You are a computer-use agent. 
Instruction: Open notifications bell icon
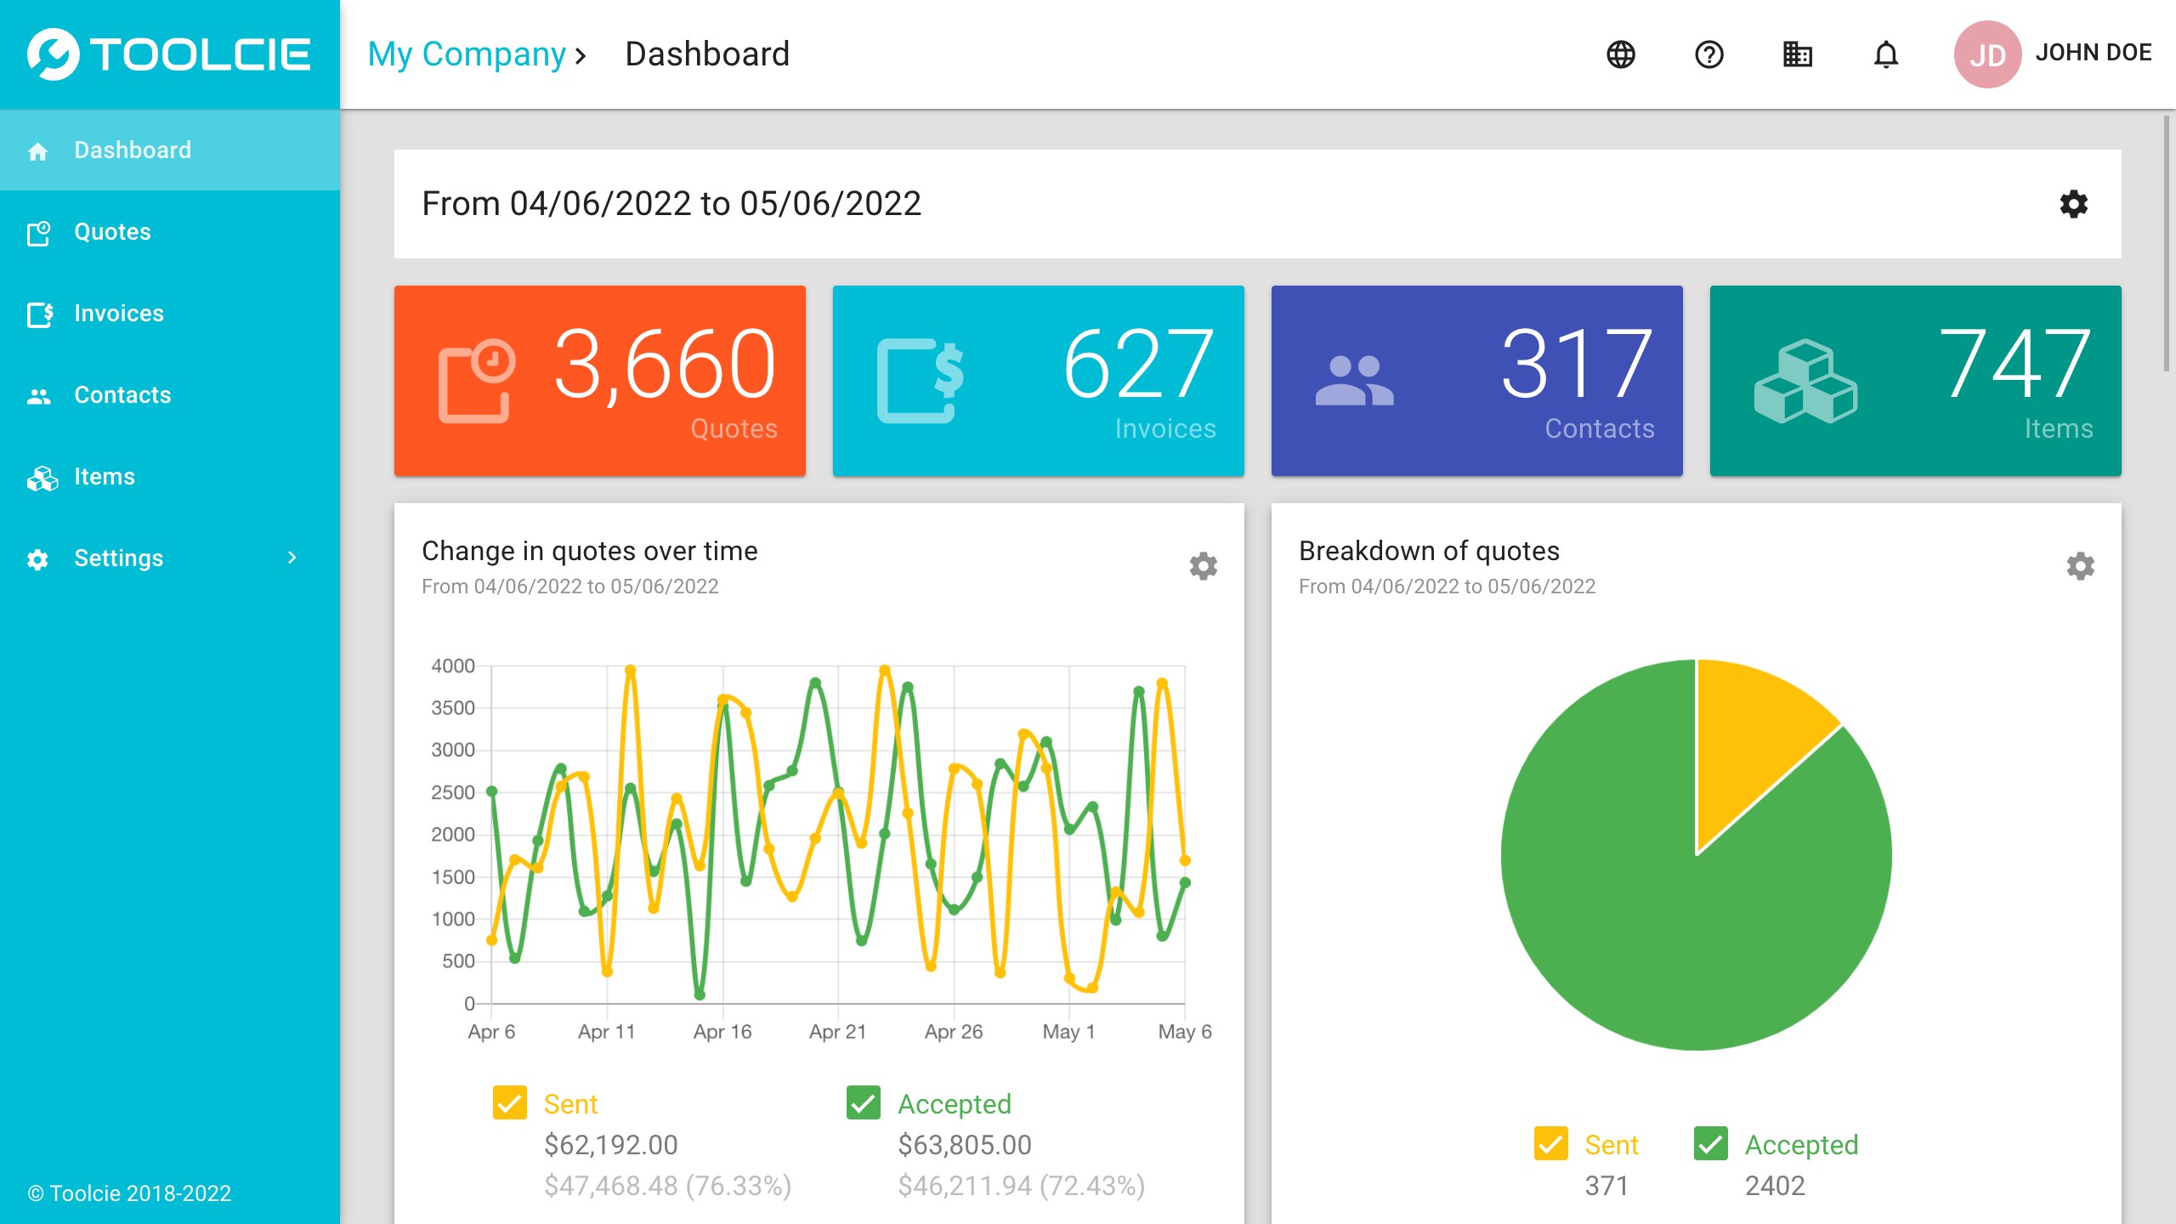click(x=1886, y=54)
